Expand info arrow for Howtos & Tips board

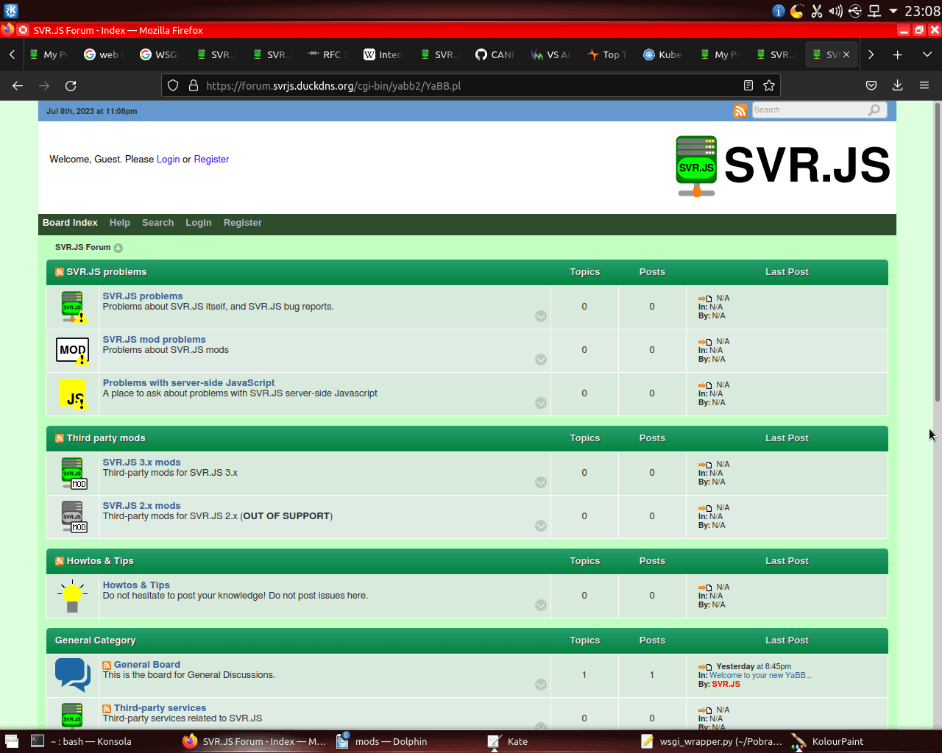541,605
